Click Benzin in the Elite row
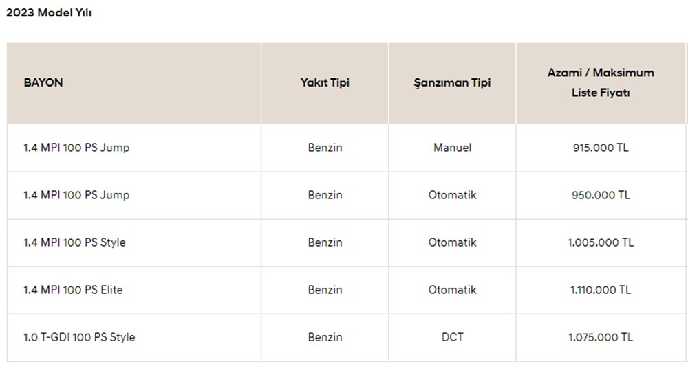The image size is (688, 366). [325, 290]
